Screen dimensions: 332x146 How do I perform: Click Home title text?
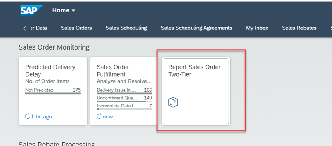tap(61, 10)
